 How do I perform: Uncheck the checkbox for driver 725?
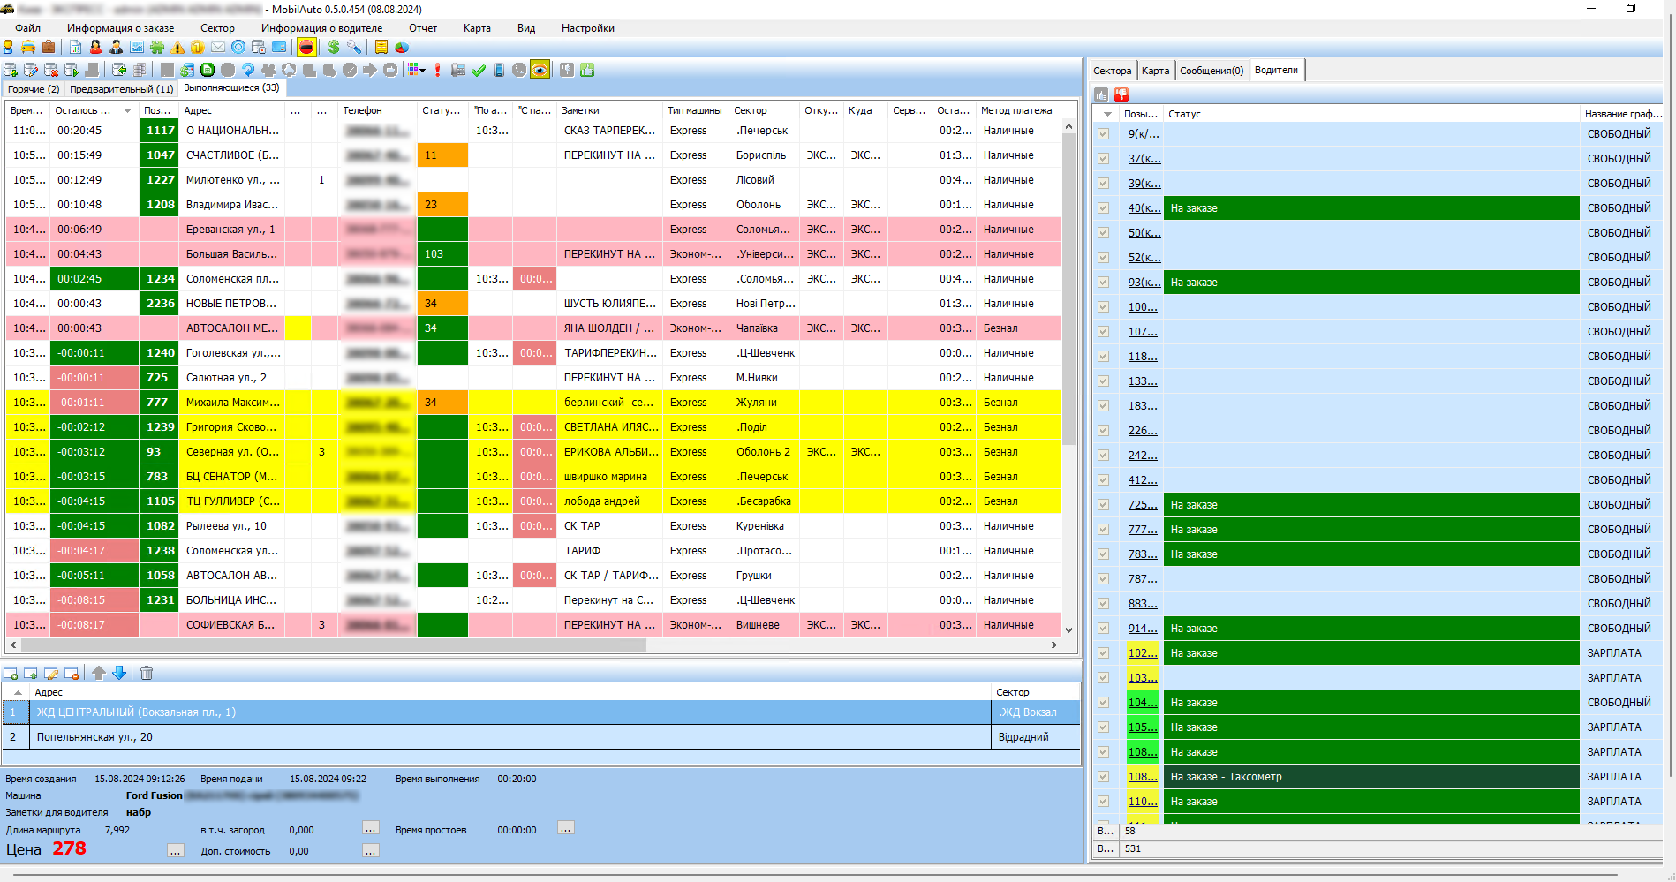coord(1103,505)
